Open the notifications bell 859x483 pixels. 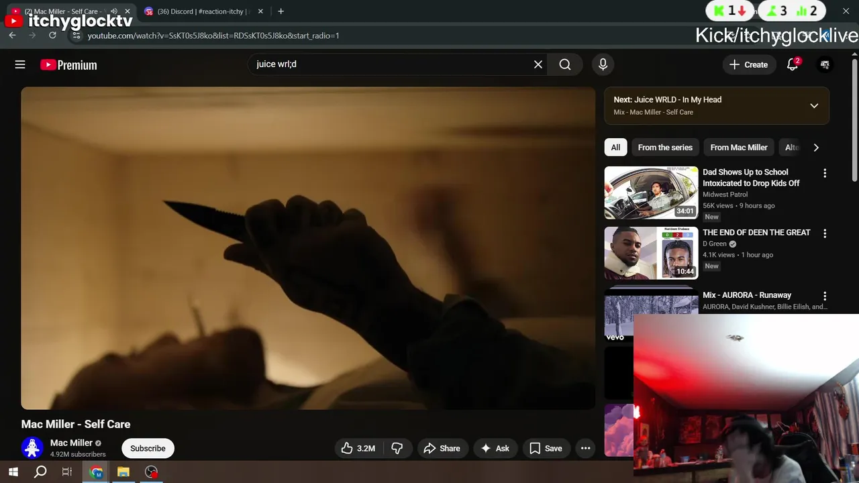(x=793, y=64)
